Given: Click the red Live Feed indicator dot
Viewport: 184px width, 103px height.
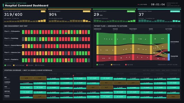Looking at the screenshot, I should 138,5.
